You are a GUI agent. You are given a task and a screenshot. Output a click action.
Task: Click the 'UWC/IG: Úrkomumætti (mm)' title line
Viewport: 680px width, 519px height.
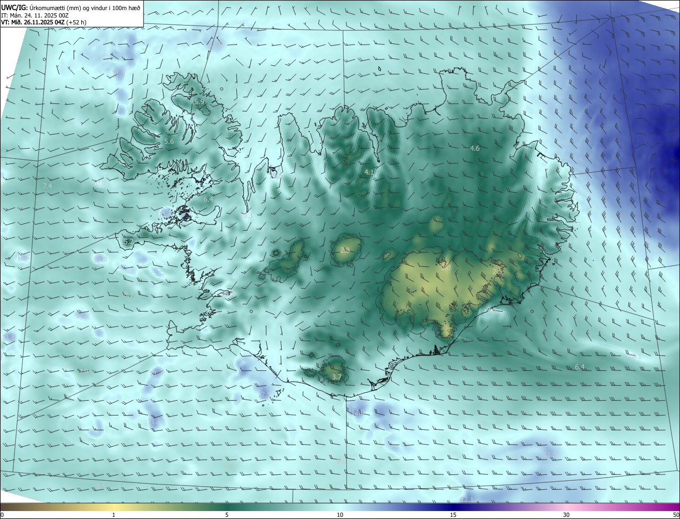tap(71, 7)
